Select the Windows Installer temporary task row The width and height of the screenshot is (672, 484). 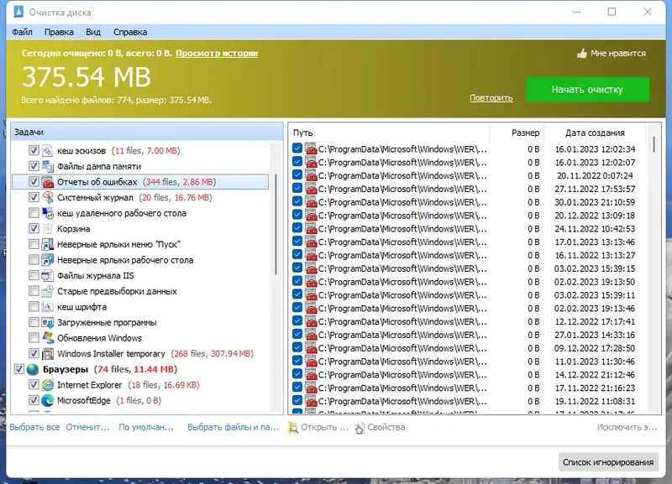(140, 353)
